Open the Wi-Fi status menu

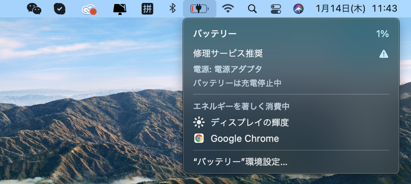(x=228, y=9)
